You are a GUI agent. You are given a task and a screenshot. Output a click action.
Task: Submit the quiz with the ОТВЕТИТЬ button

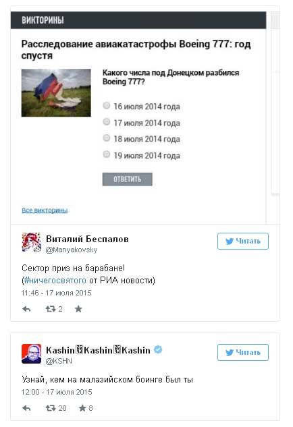click(128, 179)
